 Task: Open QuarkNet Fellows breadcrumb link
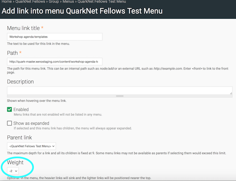coord(30,2)
